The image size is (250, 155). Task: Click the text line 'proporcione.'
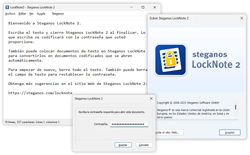click(x=21, y=42)
